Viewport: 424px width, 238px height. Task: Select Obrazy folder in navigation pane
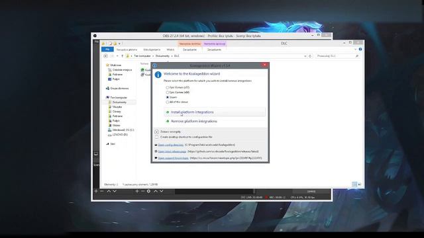(x=115, y=112)
